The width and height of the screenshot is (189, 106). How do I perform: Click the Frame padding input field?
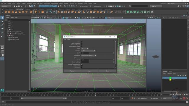[x=85, y=62]
